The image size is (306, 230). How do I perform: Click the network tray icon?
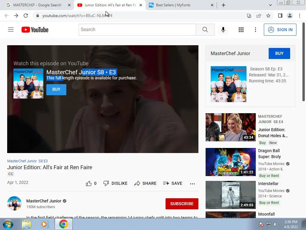tap(269, 224)
